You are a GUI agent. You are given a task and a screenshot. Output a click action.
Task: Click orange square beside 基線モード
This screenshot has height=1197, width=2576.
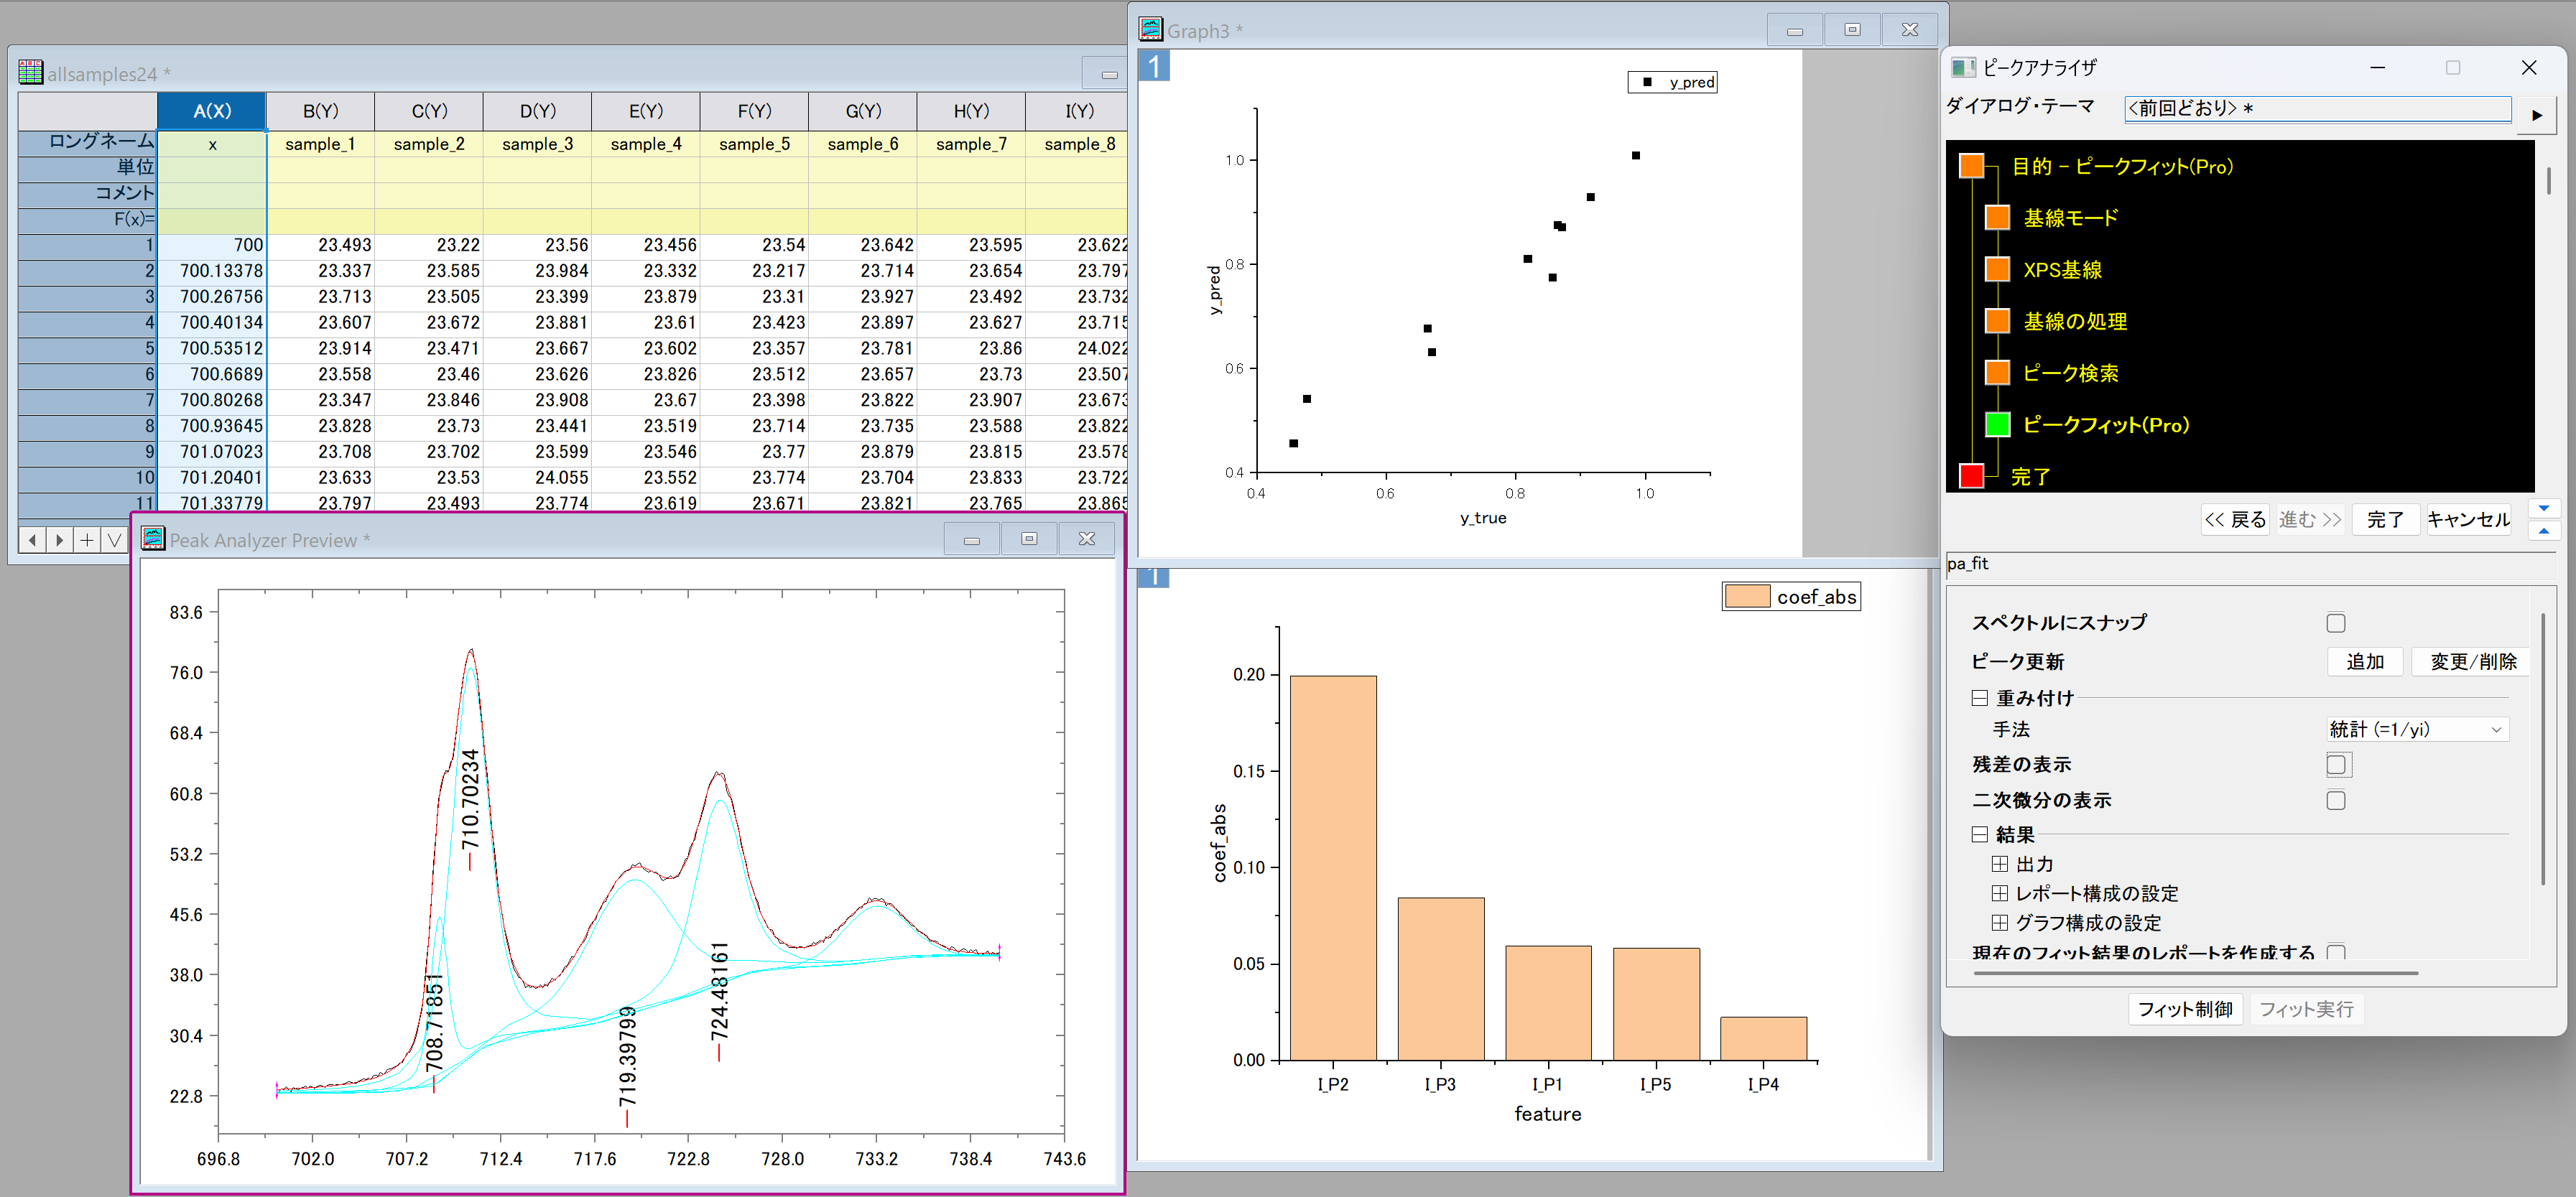click(x=1997, y=217)
